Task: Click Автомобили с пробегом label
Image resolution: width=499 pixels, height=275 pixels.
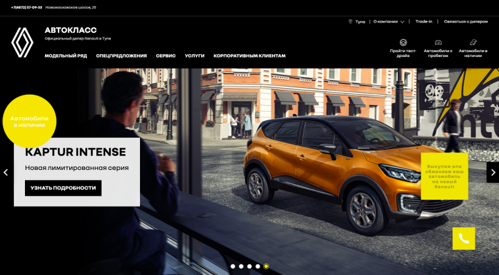Action: tap(438, 53)
